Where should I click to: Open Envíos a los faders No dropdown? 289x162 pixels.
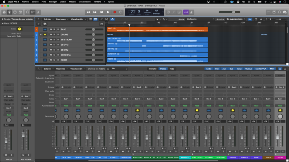[119, 69]
